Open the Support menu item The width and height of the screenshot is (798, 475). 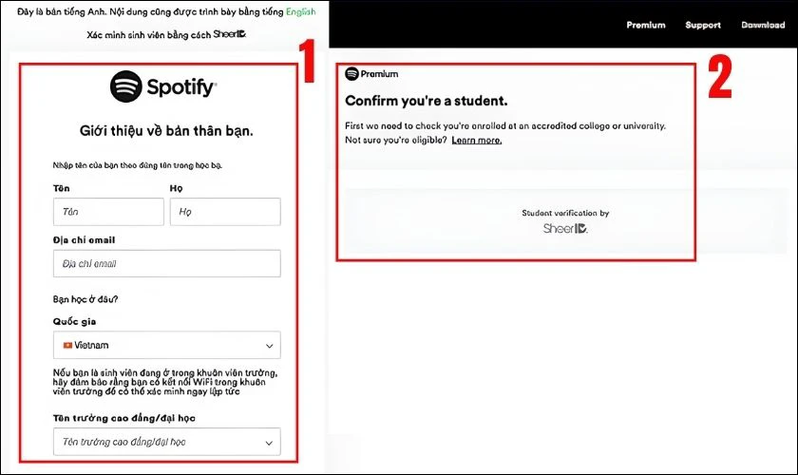[x=703, y=25]
